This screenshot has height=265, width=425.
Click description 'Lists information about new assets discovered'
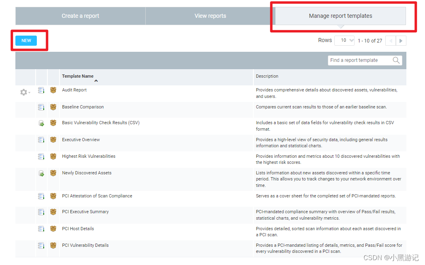pos(329,179)
